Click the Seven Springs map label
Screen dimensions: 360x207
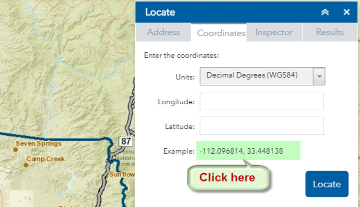[38, 144]
